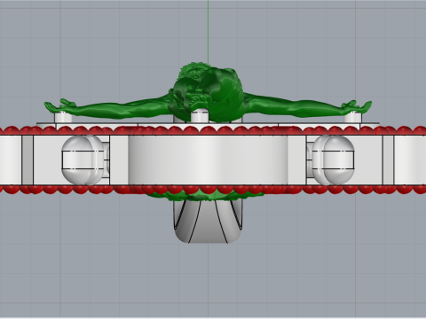Select the right rounded white capsule joint

(334, 159)
